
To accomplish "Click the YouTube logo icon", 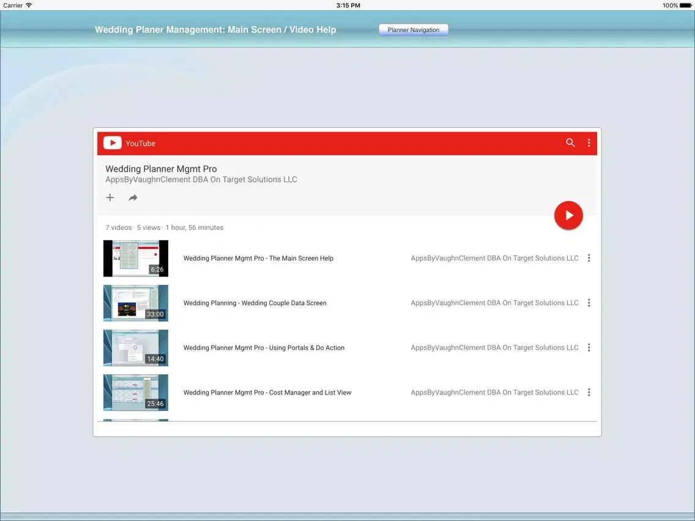I will (x=113, y=142).
